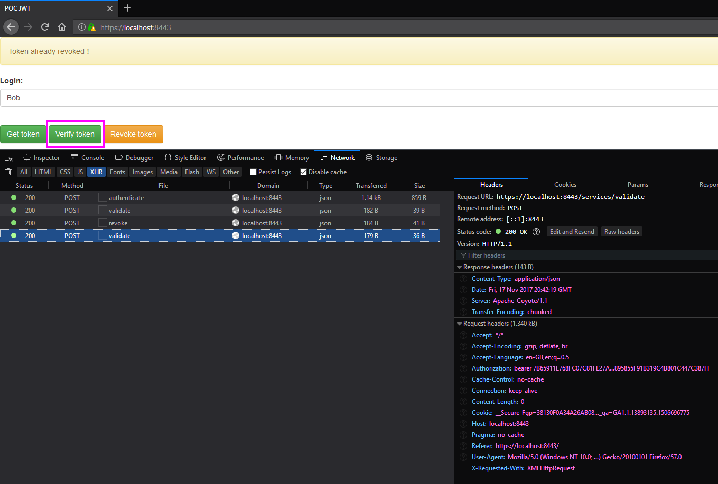
Task: Reload the page with the refresh icon
Action: tap(45, 27)
